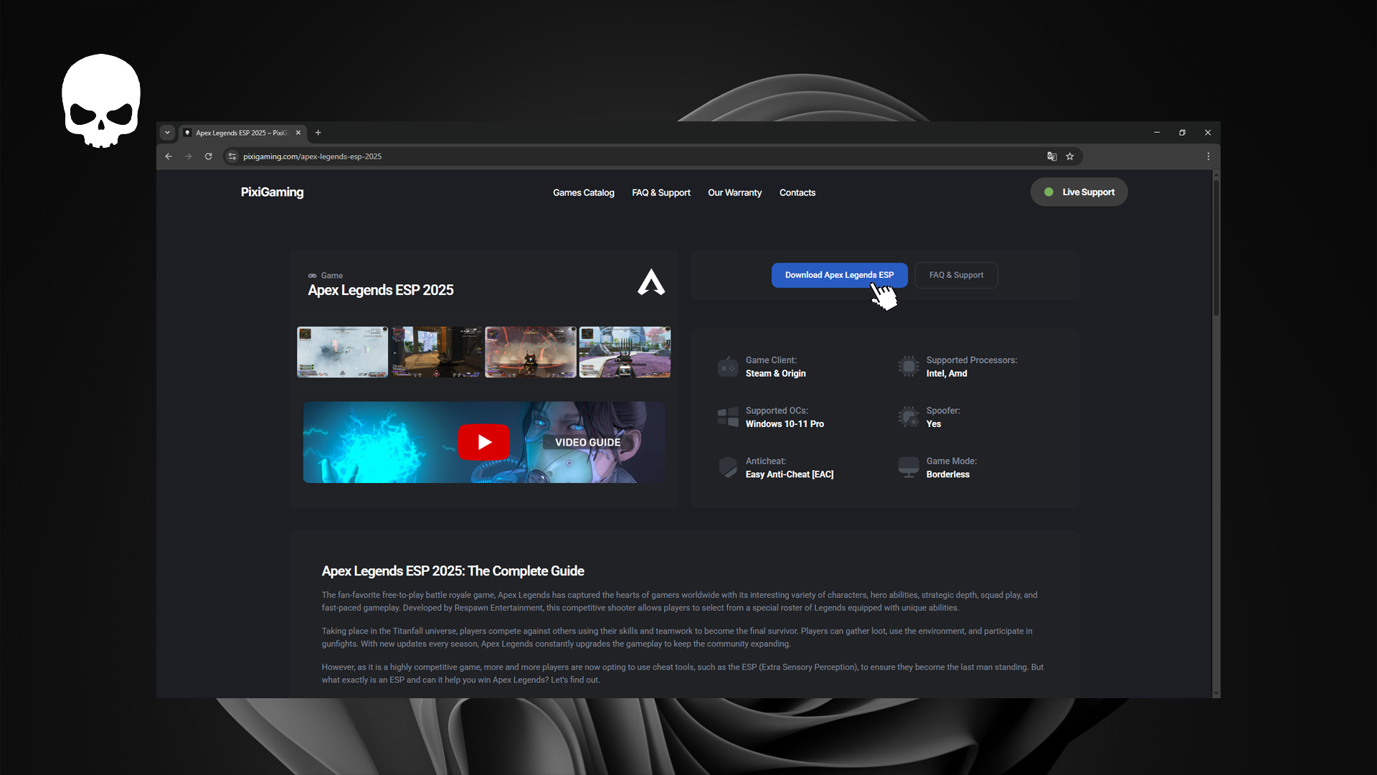Viewport: 1377px width, 775px height.
Task: Open the tab search dropdown arrow
Action: pos(167,133)
